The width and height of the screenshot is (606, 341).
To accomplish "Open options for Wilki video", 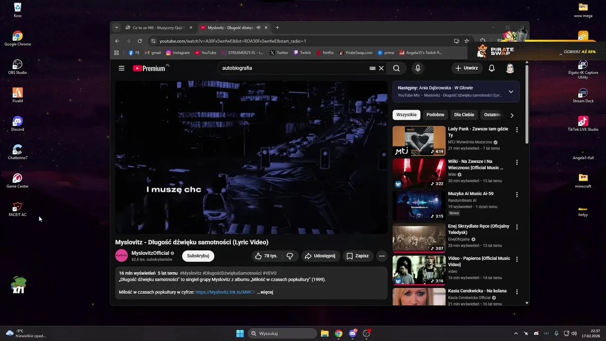I will coord(517,162).
